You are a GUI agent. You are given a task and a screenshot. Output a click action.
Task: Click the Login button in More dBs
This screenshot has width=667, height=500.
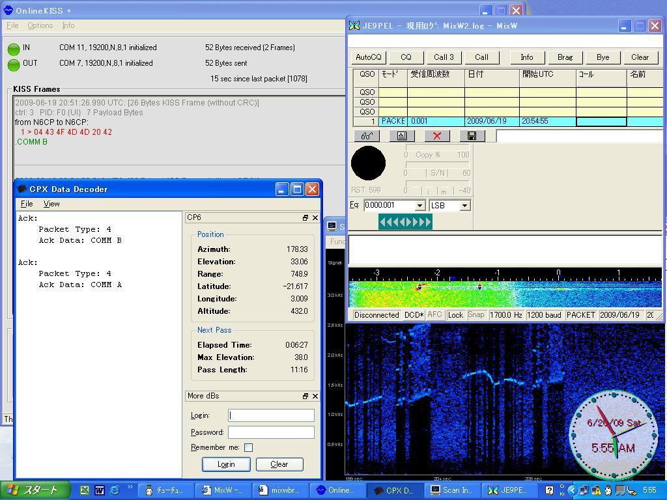(226, 464)
